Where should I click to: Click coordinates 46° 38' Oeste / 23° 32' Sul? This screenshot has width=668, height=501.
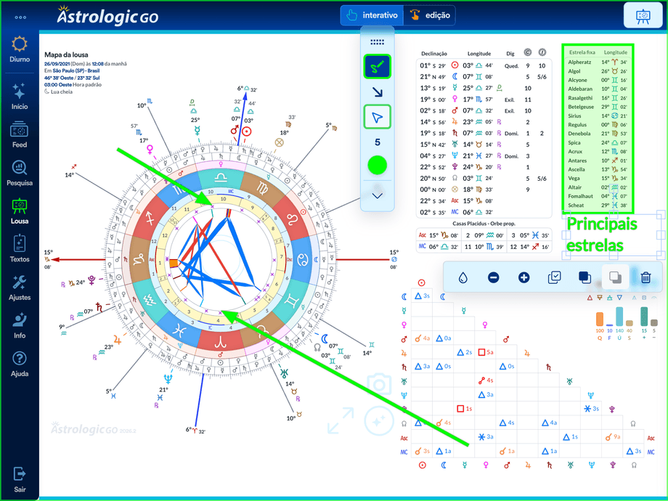tap(72, 78)
